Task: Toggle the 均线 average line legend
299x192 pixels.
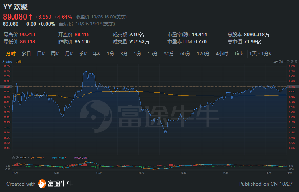Action: [19, 61]
